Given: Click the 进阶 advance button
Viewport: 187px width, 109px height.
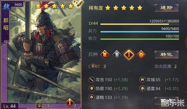Looking at the screenshot, I should tap(166, 8).
